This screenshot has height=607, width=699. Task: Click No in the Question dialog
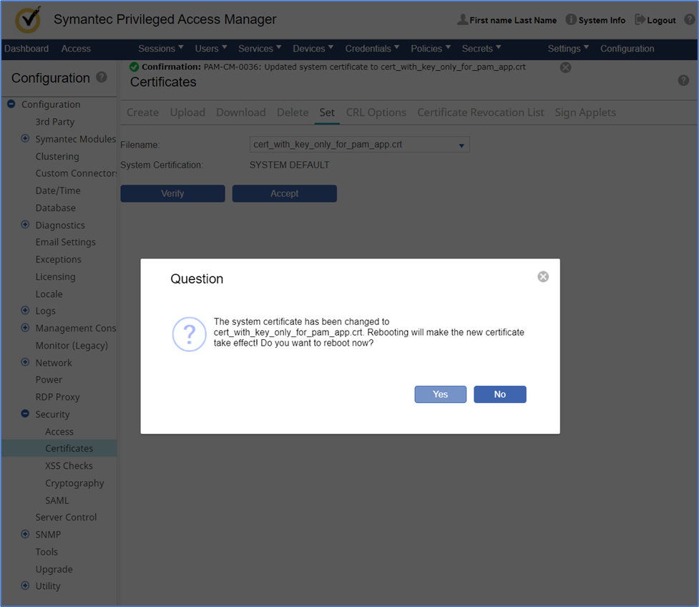click(499, 394)
